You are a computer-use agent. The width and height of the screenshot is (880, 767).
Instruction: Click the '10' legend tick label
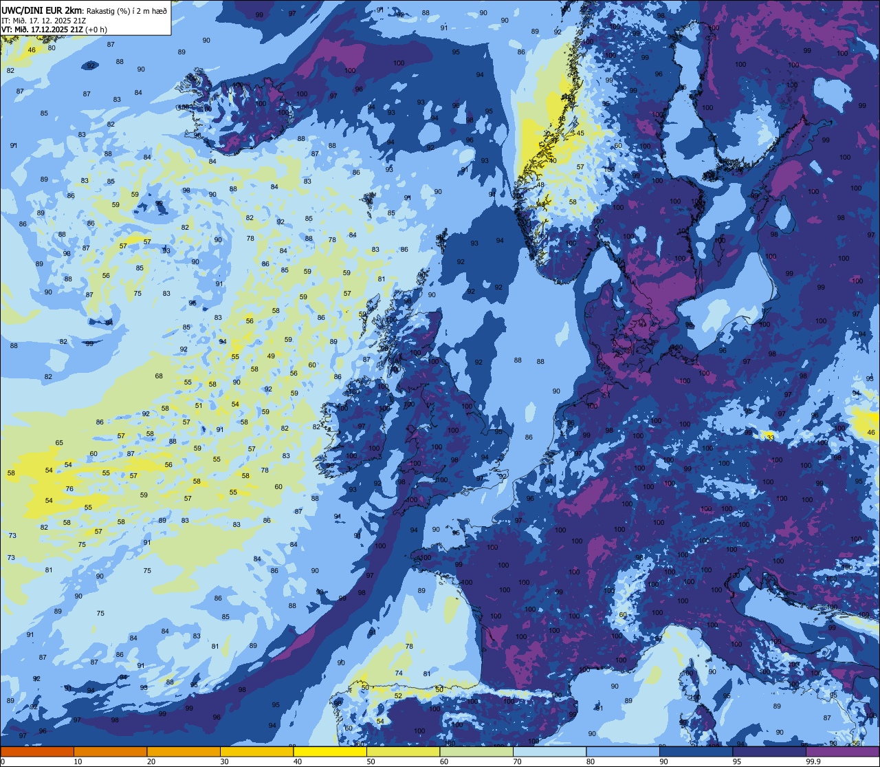(x=78, y=761)
